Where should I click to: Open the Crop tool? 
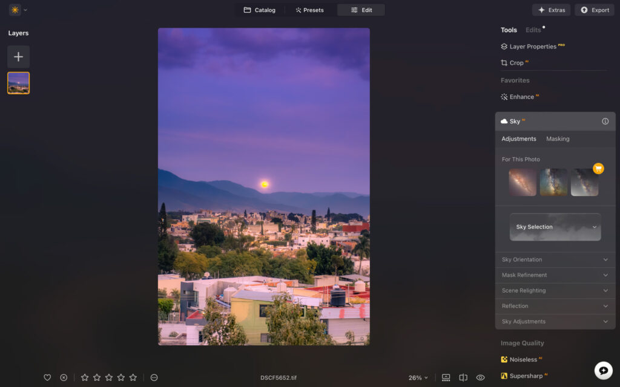point(515,62)
